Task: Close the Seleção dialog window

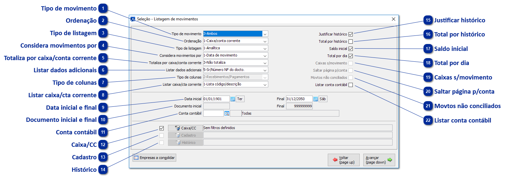Action: pyautogui.click(x=394, y=19)
